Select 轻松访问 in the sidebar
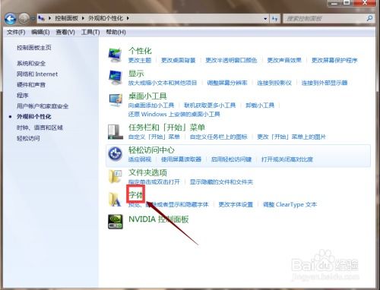The image size is (380, 290). (x=28, y=138)
